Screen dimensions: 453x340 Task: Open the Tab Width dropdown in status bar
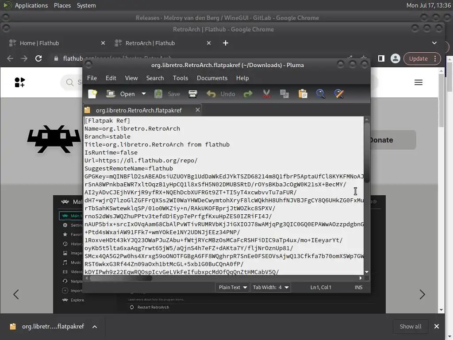pyautogui.click(x=270, y=287)
